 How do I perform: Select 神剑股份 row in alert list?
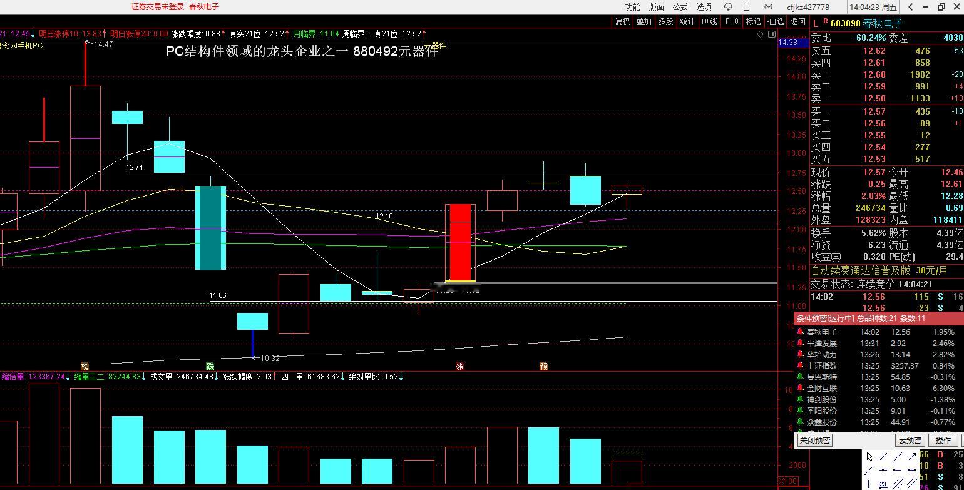tap(879, 399)
